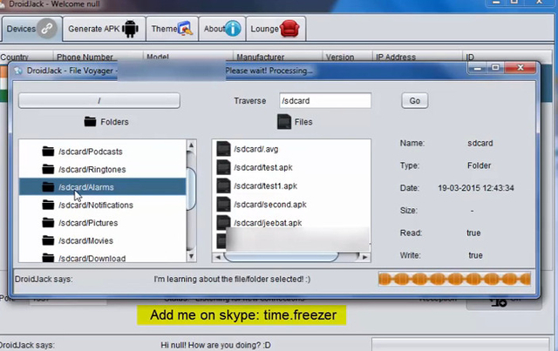Screen dimensions: 558x351
Task: Click the files list horizontal scrollbar thumb
Action: pyautogui.click(x=281, y=257)
